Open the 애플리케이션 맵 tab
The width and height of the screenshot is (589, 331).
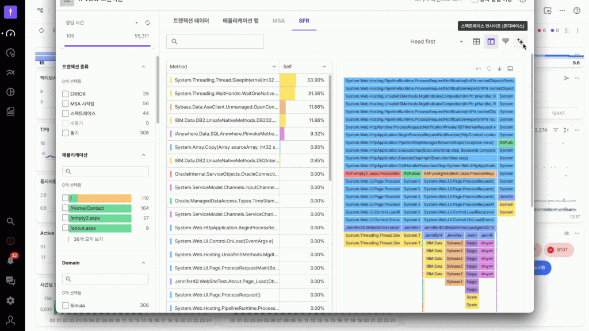(240, 21)
